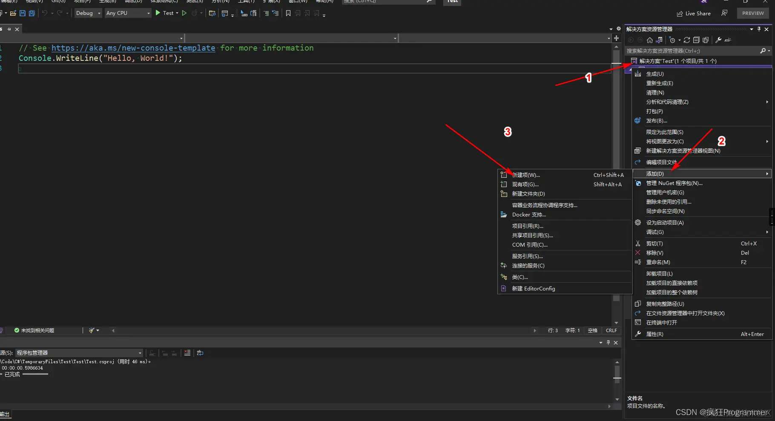Click search magnifier in Solution Explorer
This screenshot has height=421, width=775.
tap(763, 51)
